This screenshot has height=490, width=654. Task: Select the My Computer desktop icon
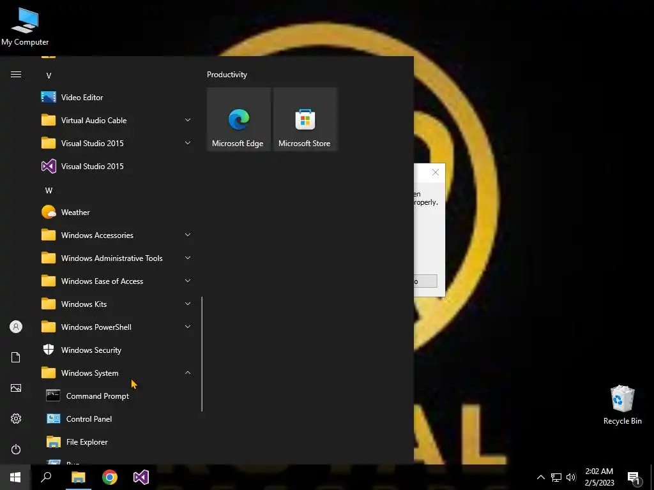pyautogui.click(x=25, y=26)
